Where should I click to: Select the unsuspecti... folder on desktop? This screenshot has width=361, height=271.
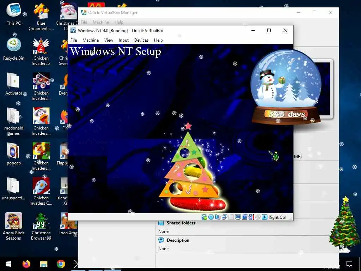click(x=14, y=188)
